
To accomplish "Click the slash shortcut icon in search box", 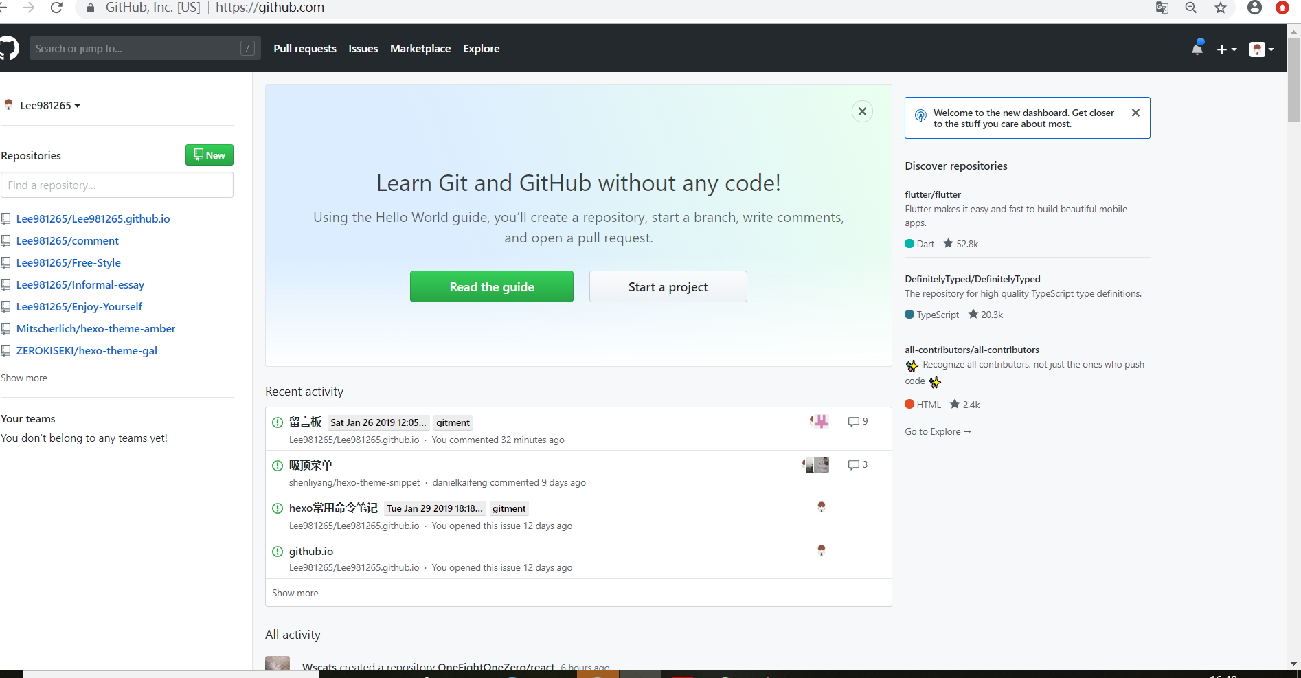I will [248, 48].
